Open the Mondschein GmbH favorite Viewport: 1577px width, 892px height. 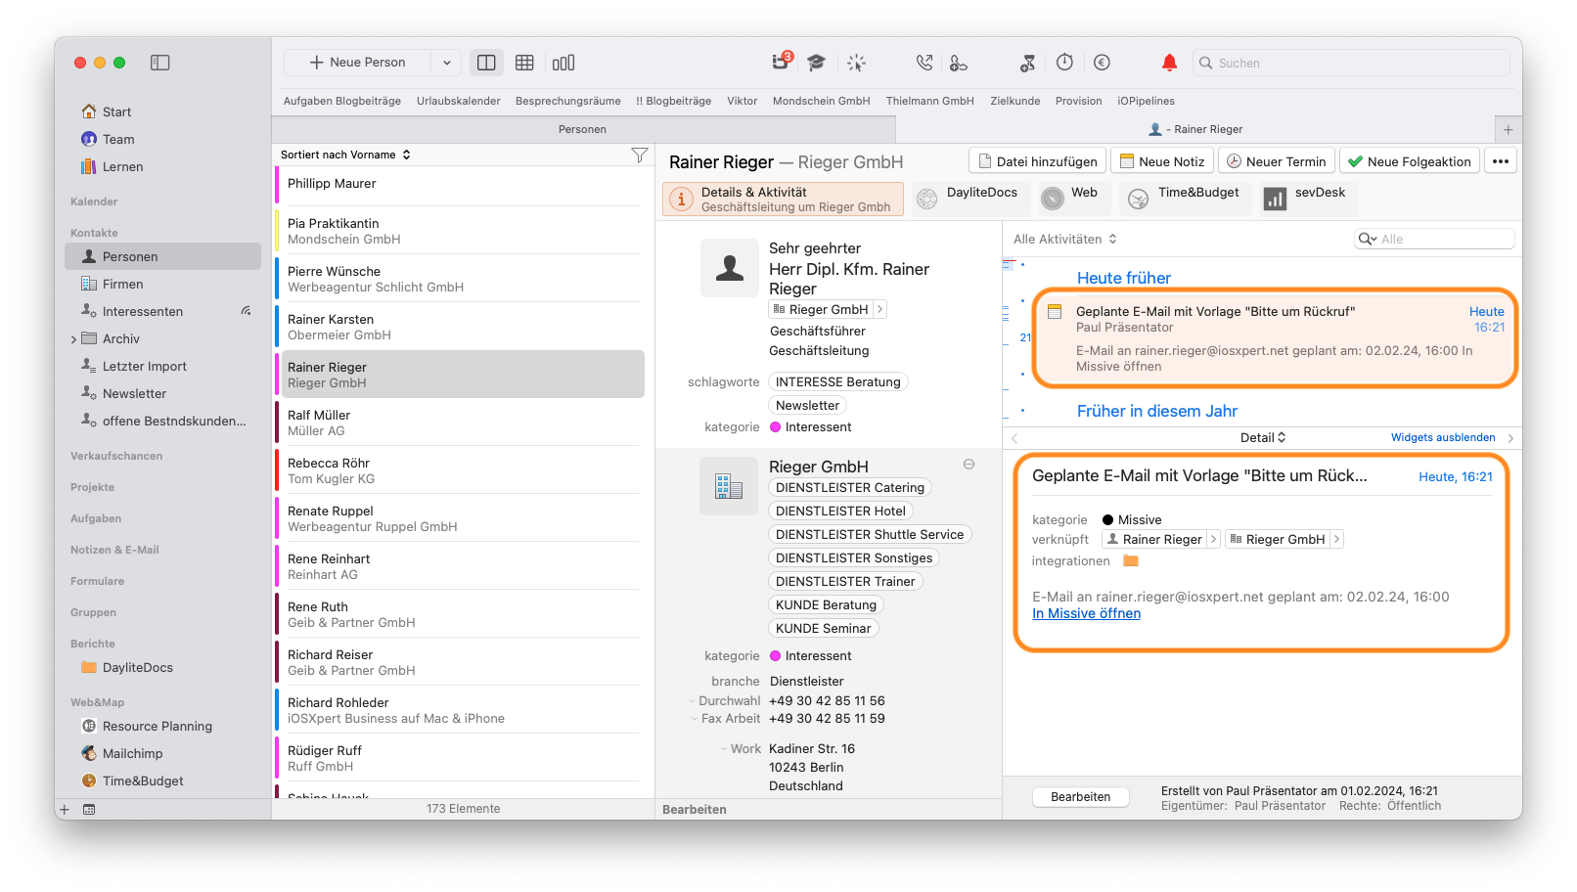click(822, 101)
